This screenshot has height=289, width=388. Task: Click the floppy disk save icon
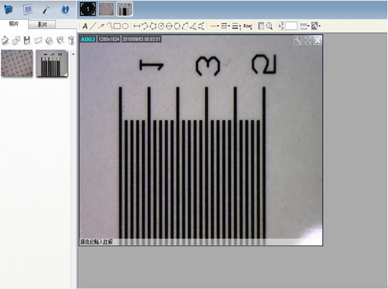click(x=27, y=40)
